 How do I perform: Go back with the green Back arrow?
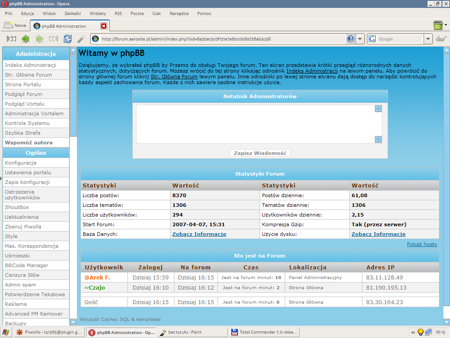coord(25,39)
